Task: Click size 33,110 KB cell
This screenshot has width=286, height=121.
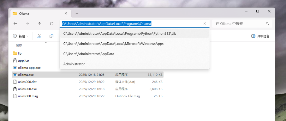Action: click(x=155, y=75)
